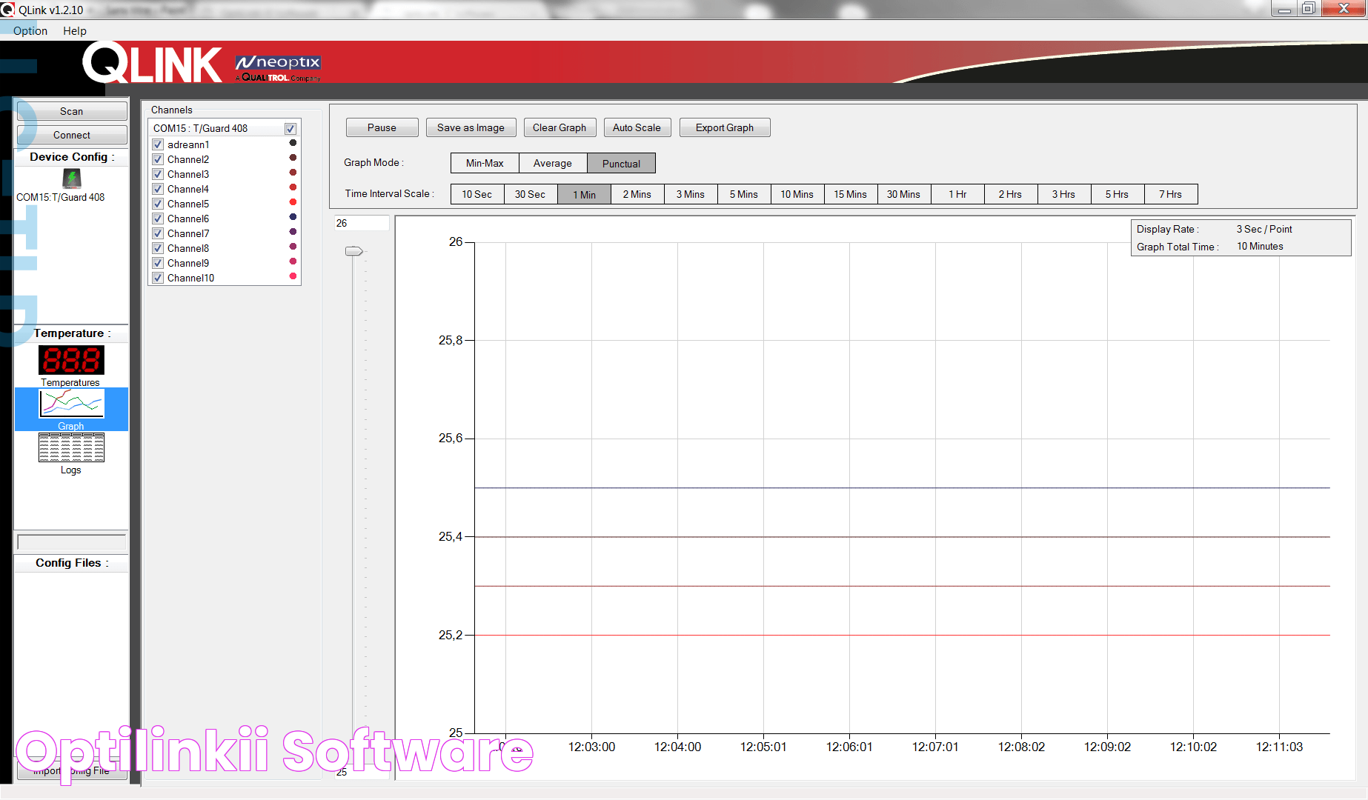Uncheck the Channel4 checkbox
Screen dimensions: 1368x800
click(158, 189)
